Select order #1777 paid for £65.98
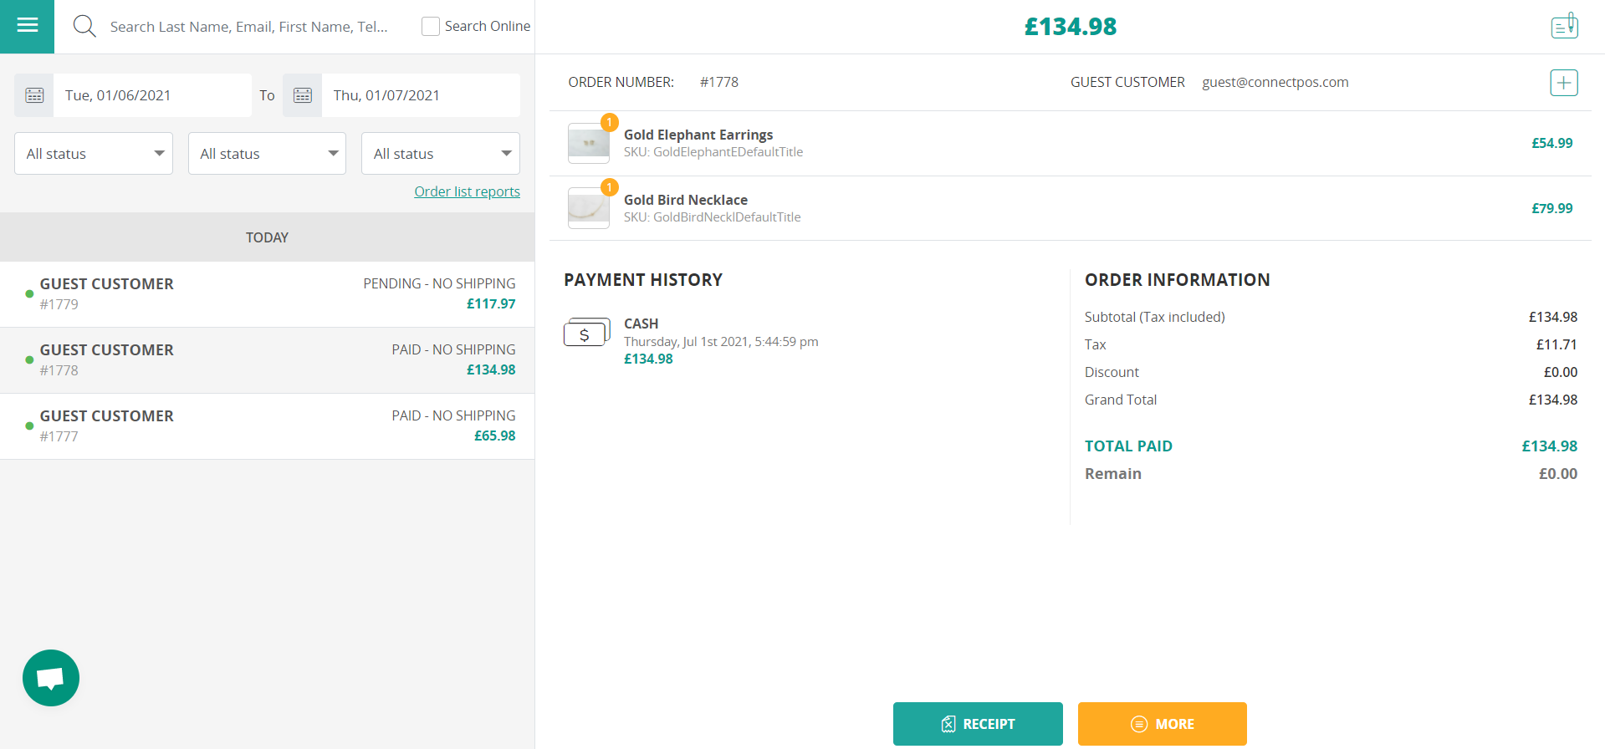 [267, 426]
